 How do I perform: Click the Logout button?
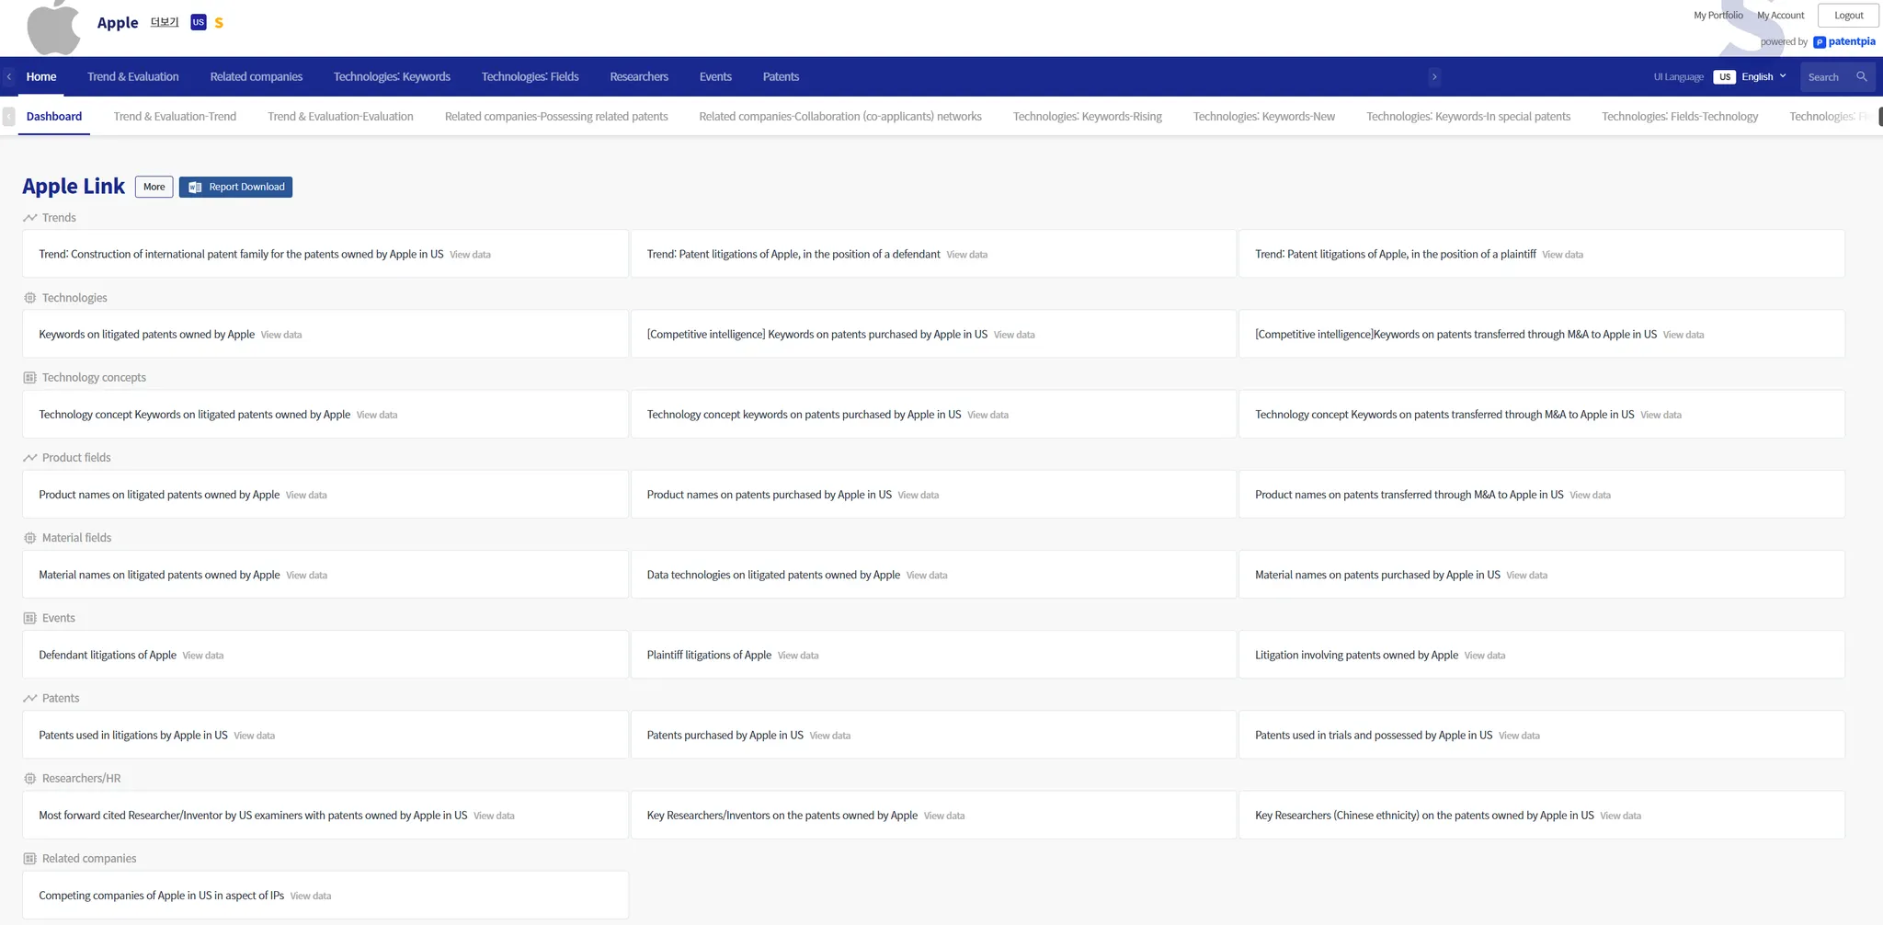pyautogui.click(x=1848, y=16)
